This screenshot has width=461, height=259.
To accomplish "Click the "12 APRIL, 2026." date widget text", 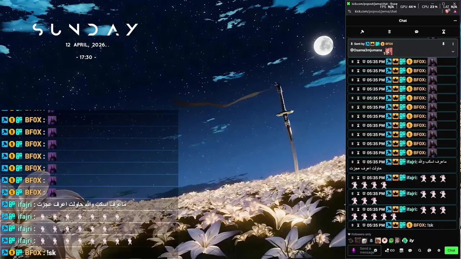I will tap(86, 45).
